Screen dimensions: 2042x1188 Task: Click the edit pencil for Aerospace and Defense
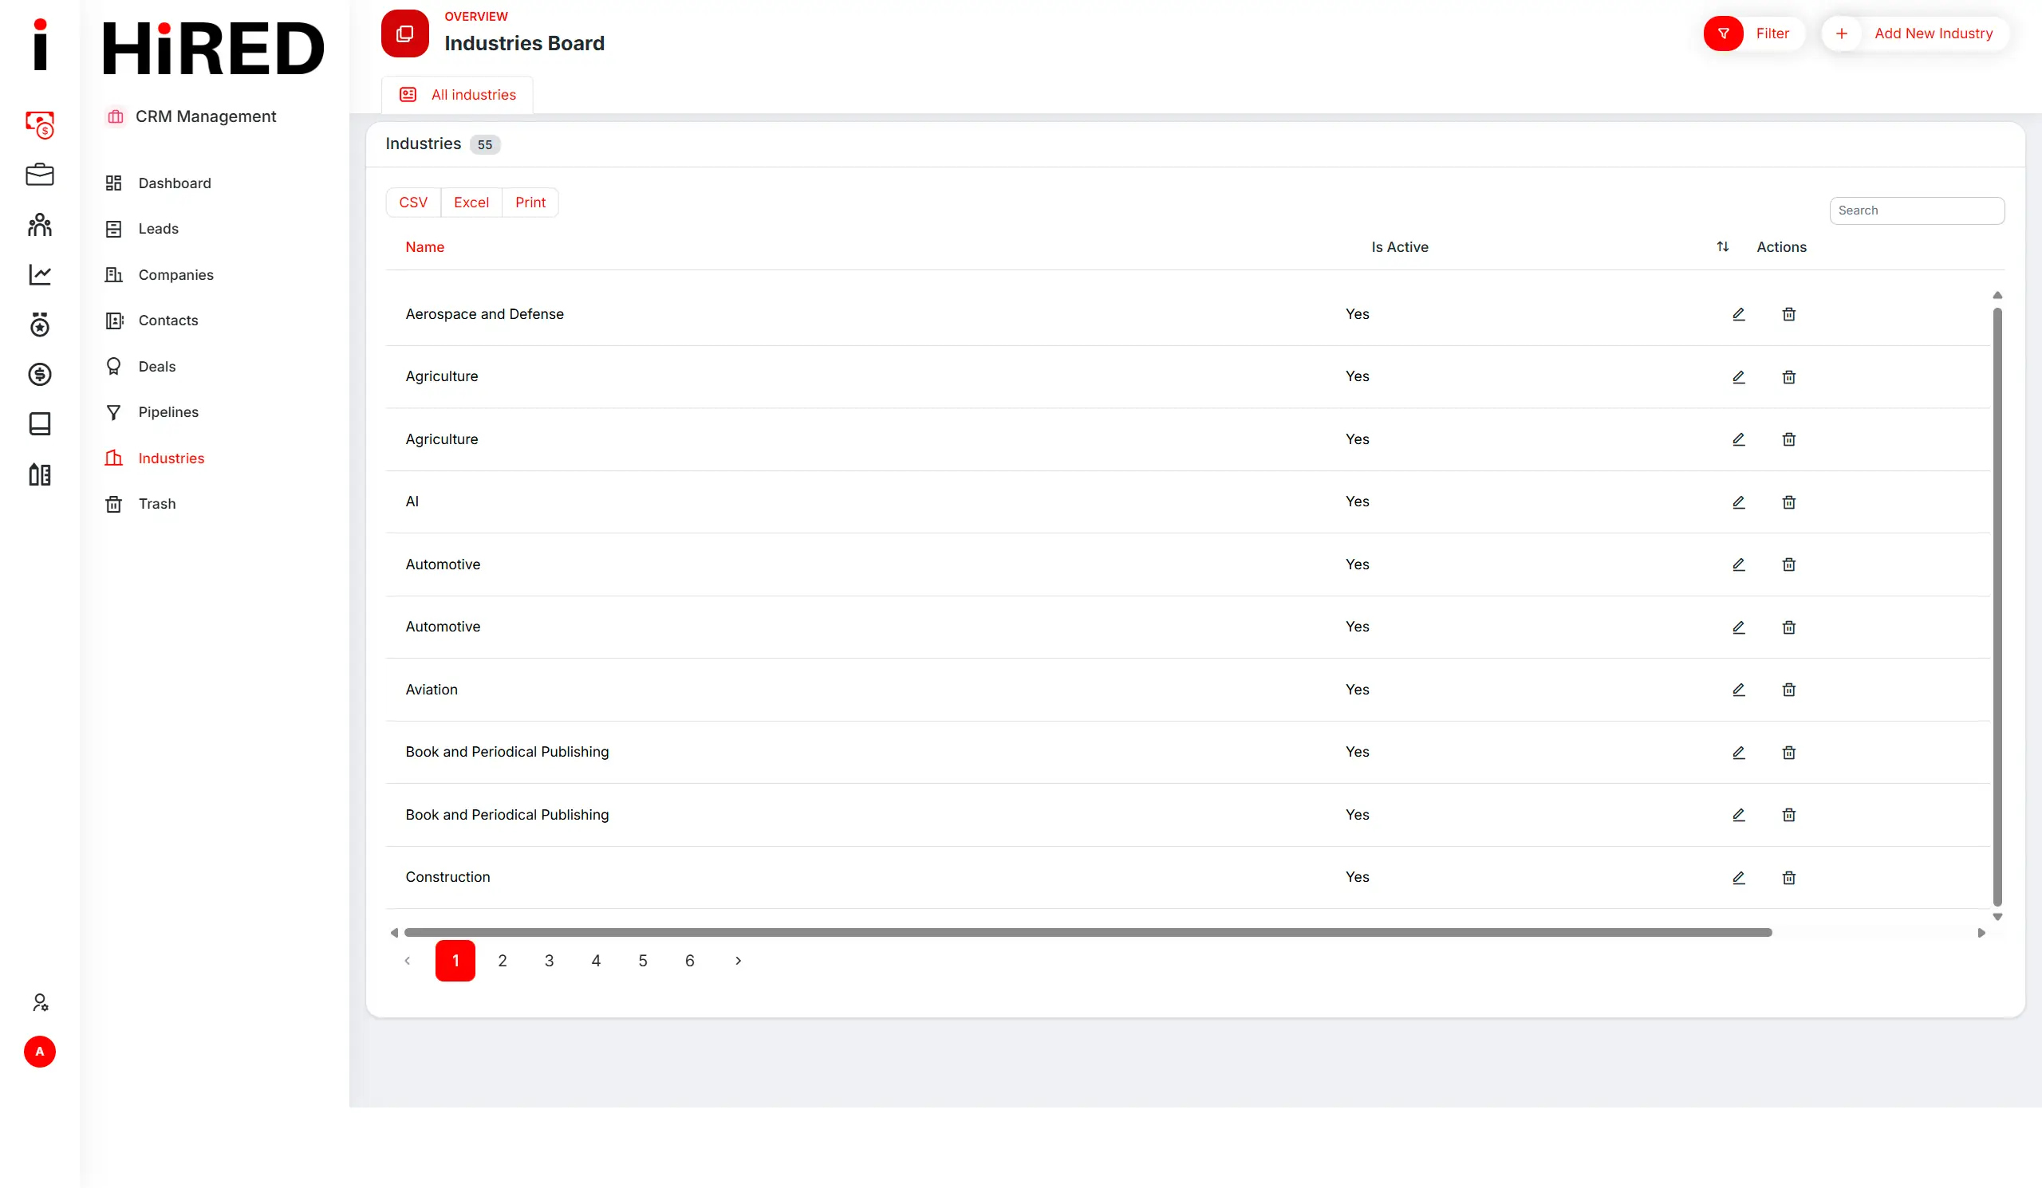click(x=1738, y=314)
